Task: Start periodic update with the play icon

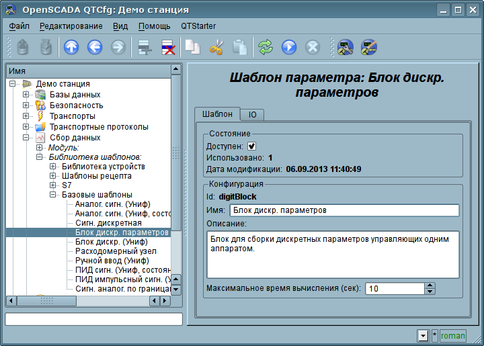Action: pos(289,47)
